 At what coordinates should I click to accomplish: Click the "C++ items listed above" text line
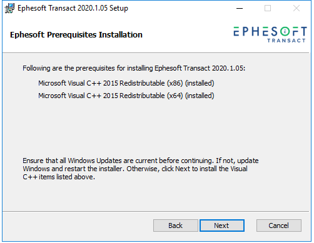59,177
